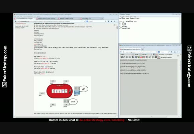The image size is (194, 134).
Task: Click the home icon in the reply browser
Action: [x=175, y=52]
